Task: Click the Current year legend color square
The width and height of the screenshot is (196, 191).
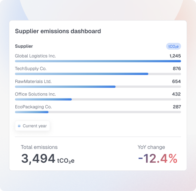Action: [x=19, y=126]
